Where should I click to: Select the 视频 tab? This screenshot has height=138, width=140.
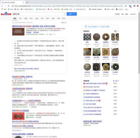[26, 18]
